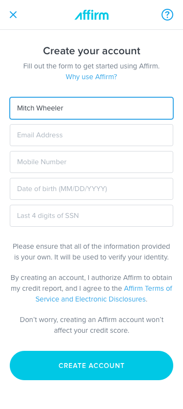The height and width of the screenshot is (409, 183).
Task: Open help via the question mark icon
Action: [x=167, y=15]
